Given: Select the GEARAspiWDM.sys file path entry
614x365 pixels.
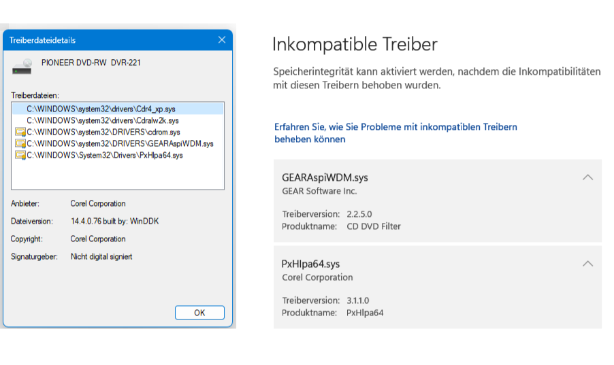Looking at the screenshot, I should click(x=118, y=143).
